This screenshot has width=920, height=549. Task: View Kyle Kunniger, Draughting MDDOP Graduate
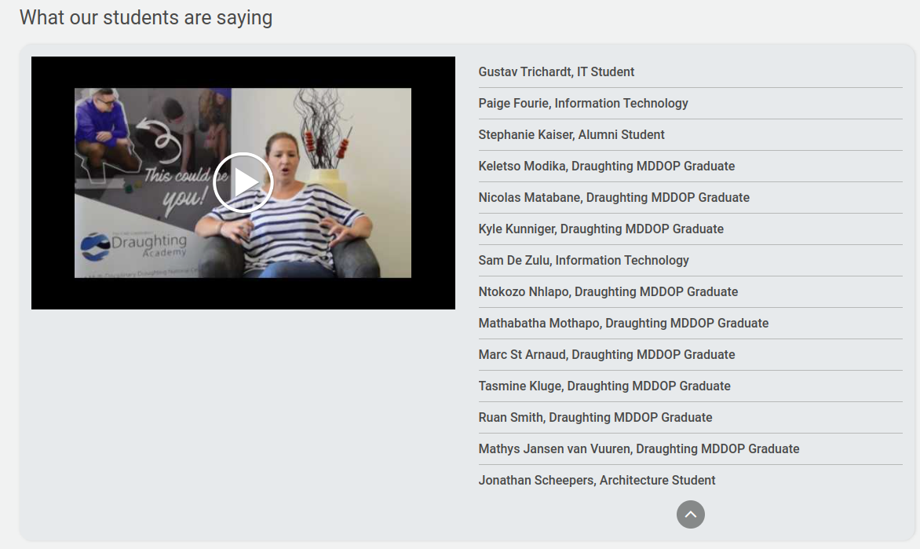coord(601,229)
